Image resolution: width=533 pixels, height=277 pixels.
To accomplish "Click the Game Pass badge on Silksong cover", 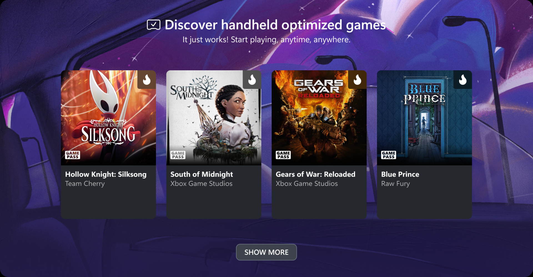I will point(73,155).
